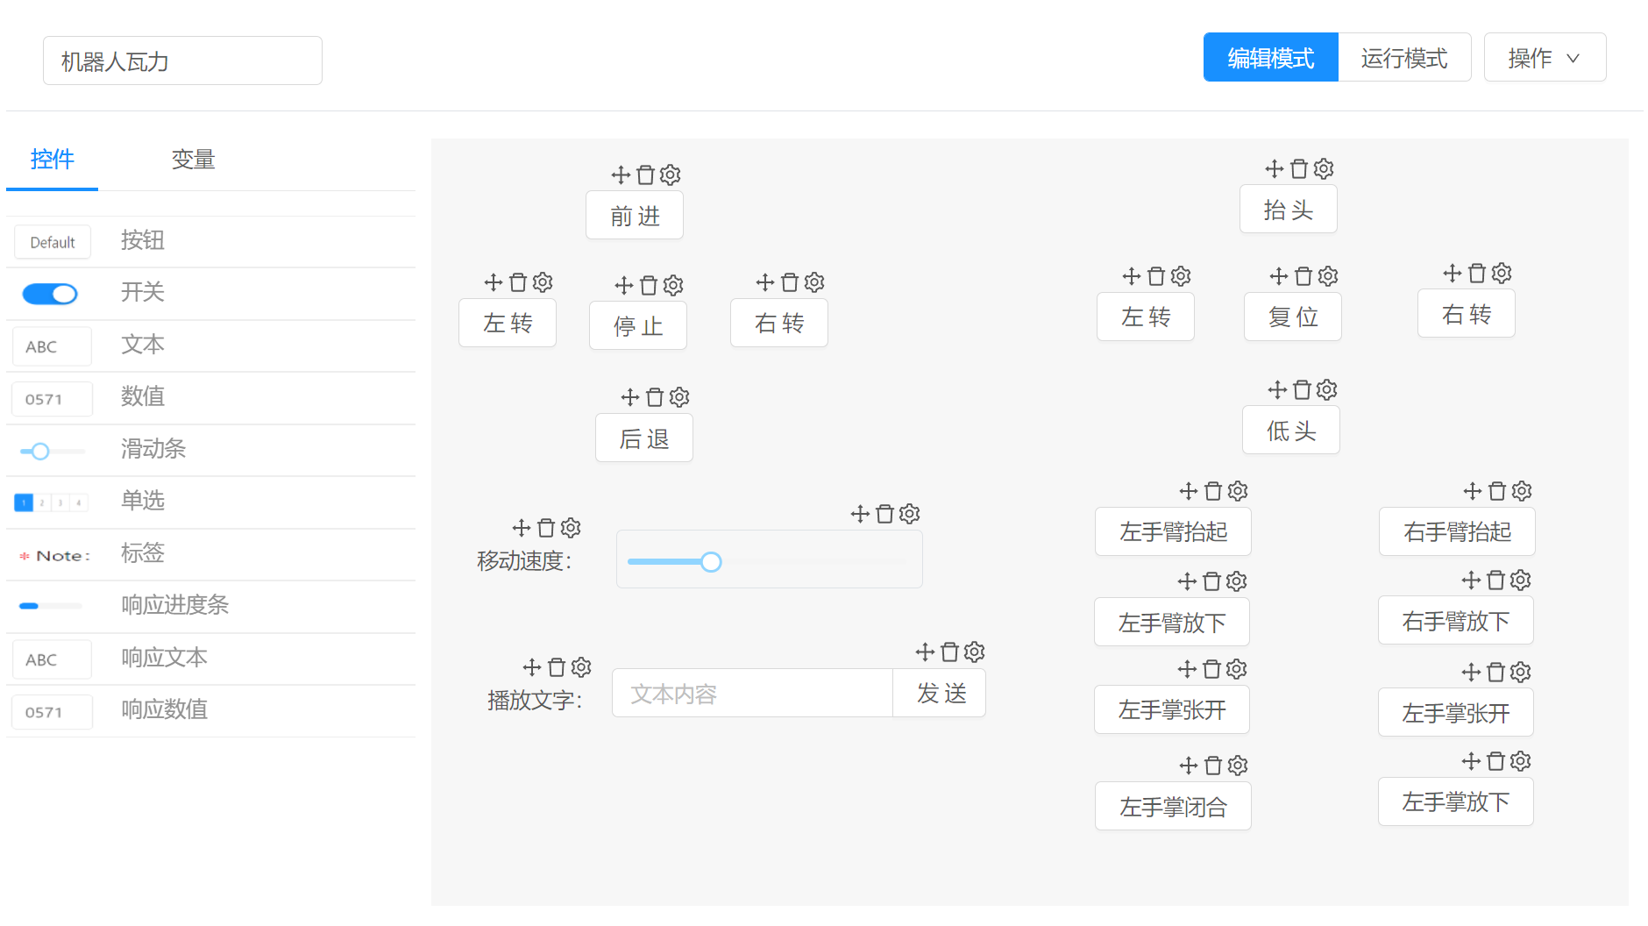Click the 复位 button
Image resolution: width=1648 pixels, height=926 pixels.
1293,317
